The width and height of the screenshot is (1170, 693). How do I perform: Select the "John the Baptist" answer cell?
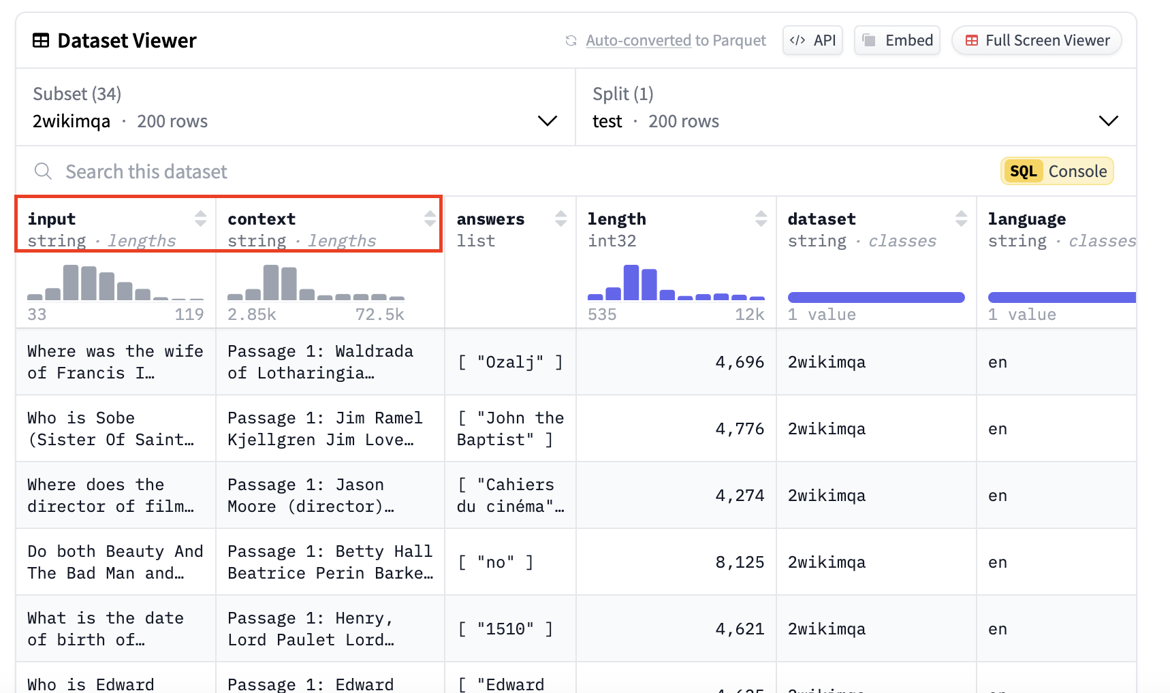pos(510,429)
